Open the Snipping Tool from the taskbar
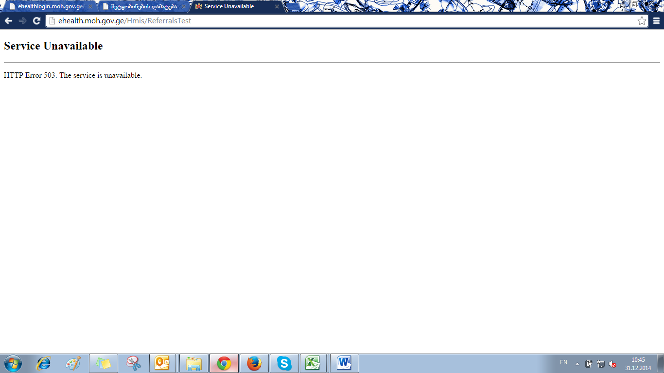This screenshot has height=373, width=664. 134,363
